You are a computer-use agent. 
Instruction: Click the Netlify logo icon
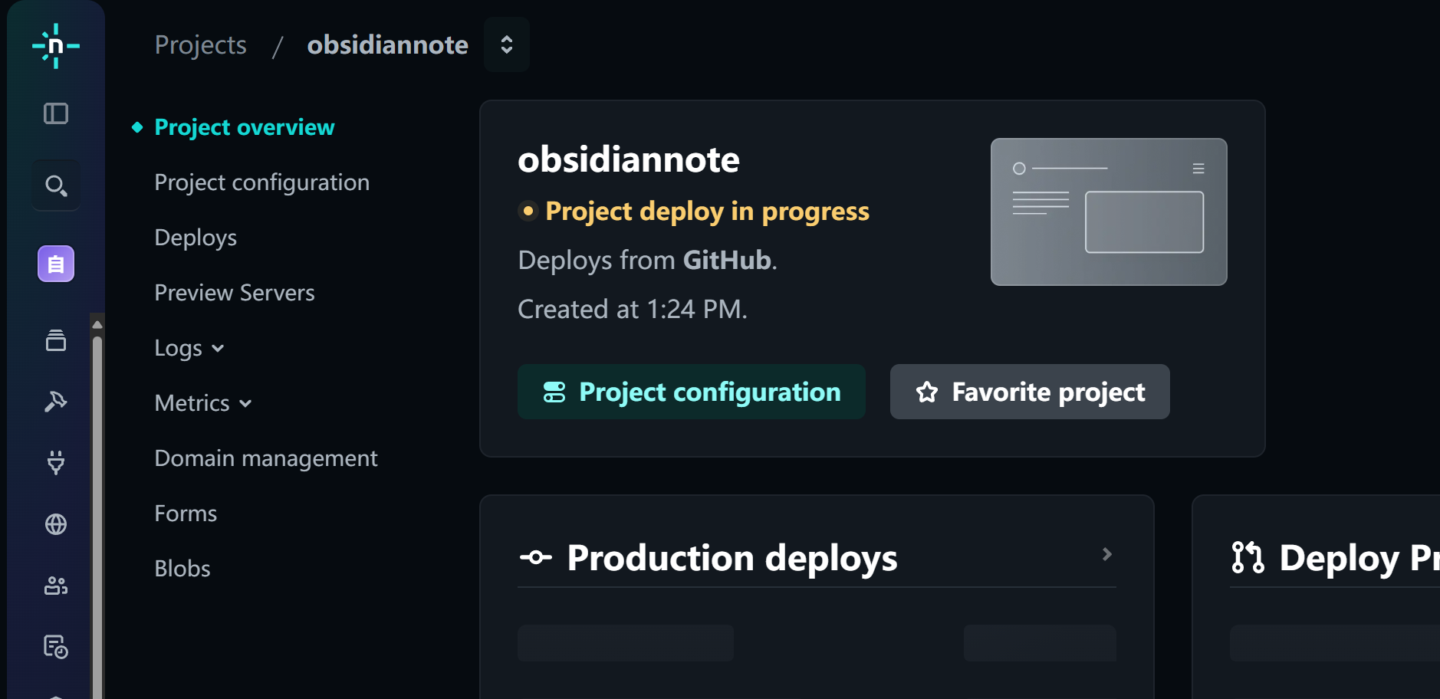coord(55,46)
